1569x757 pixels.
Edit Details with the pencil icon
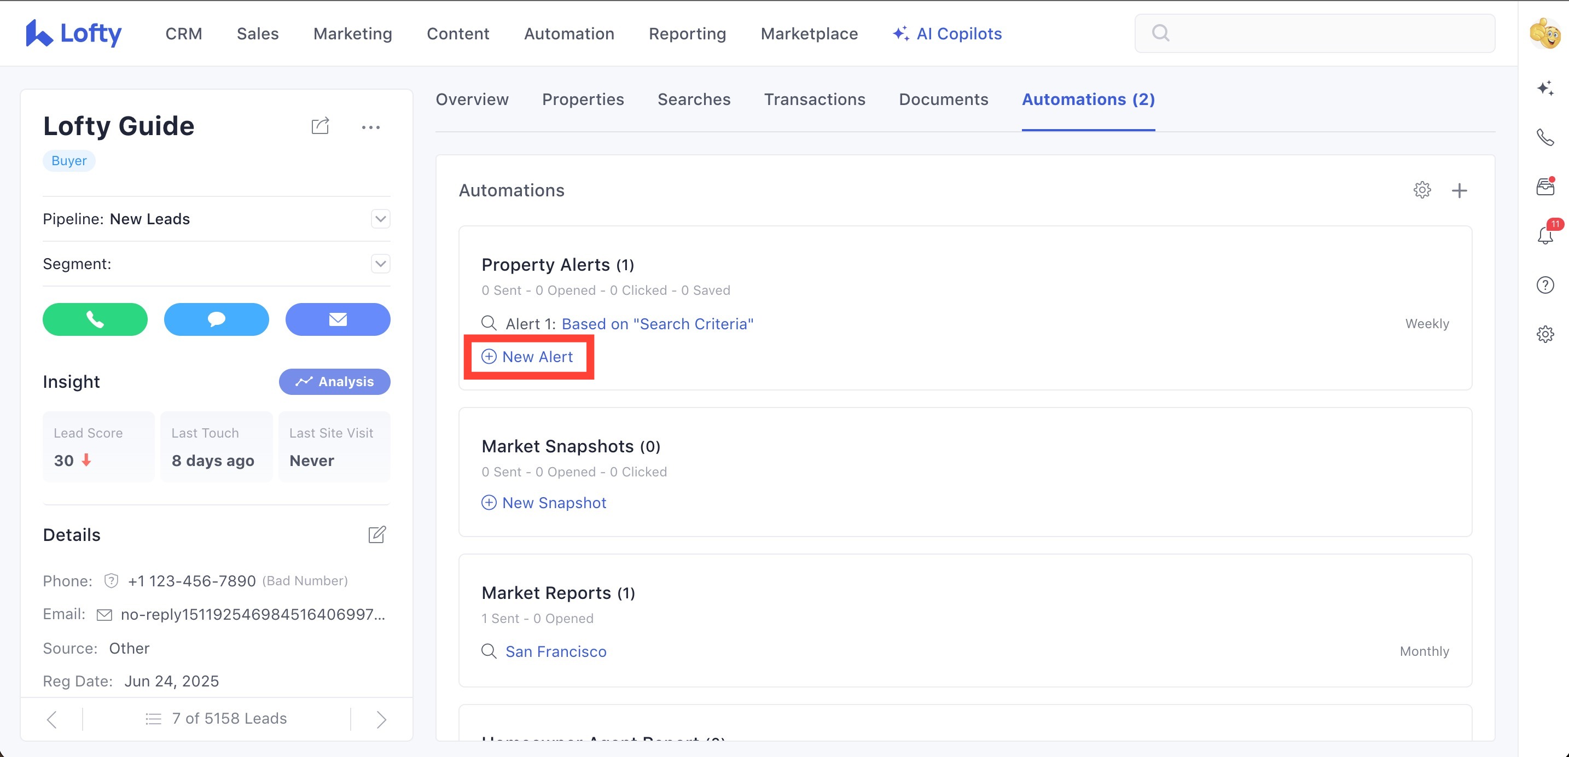click(x=377, y=535)
